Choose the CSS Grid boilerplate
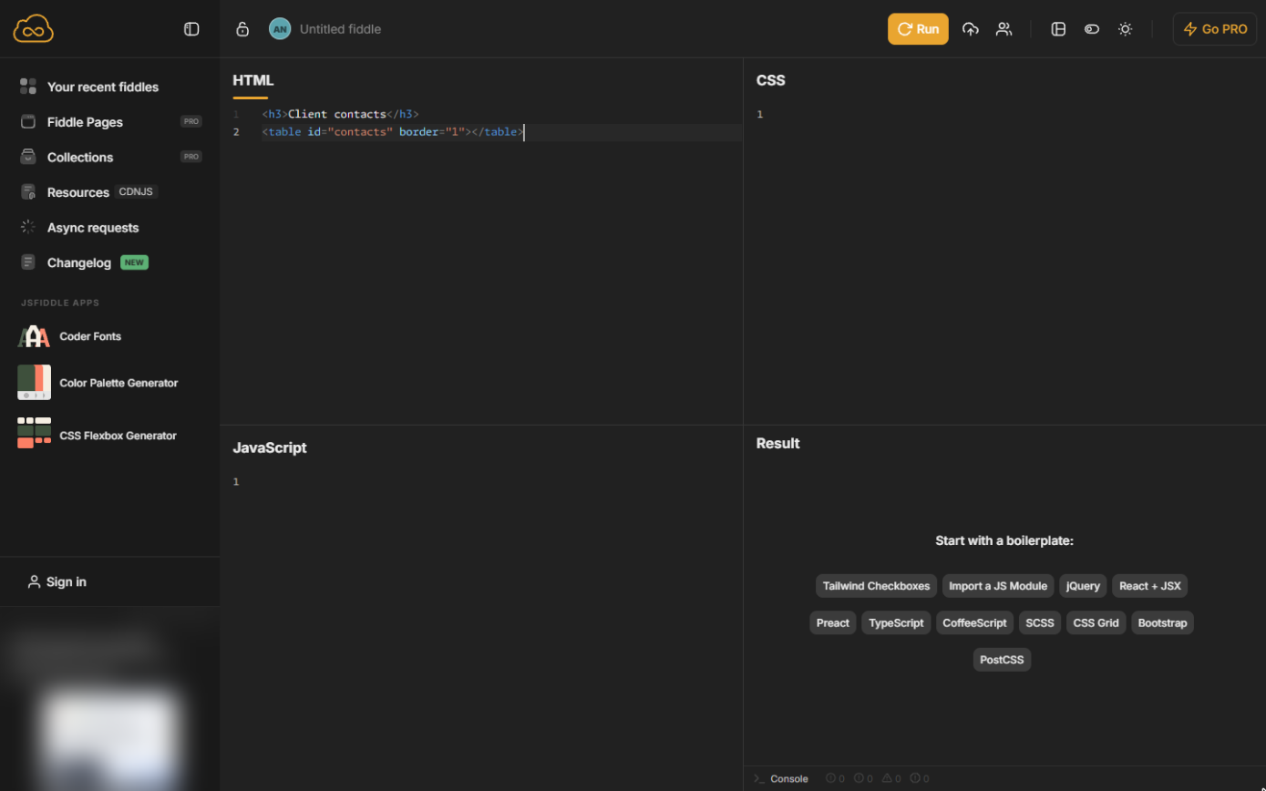The width and height of the screenshot is (1266, 791). [1096, 623]
